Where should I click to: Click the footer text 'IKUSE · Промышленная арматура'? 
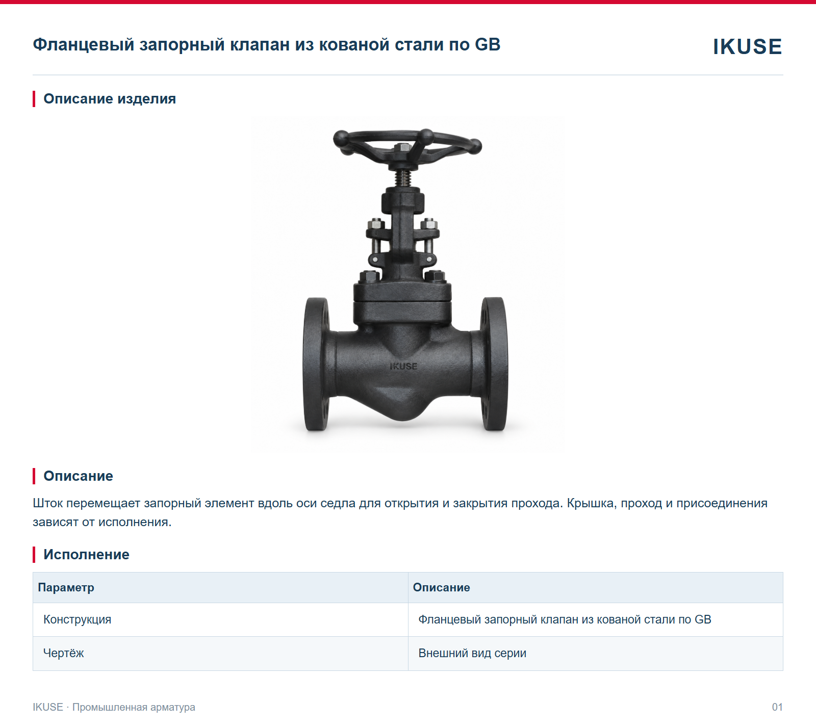[x=114, y=707]
